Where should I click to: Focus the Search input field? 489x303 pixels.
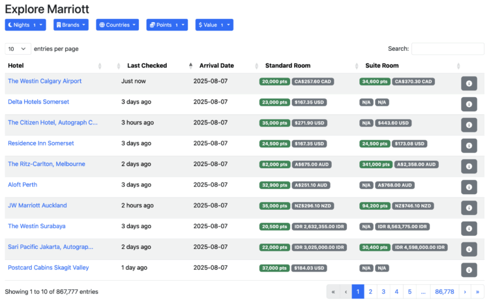447,49
